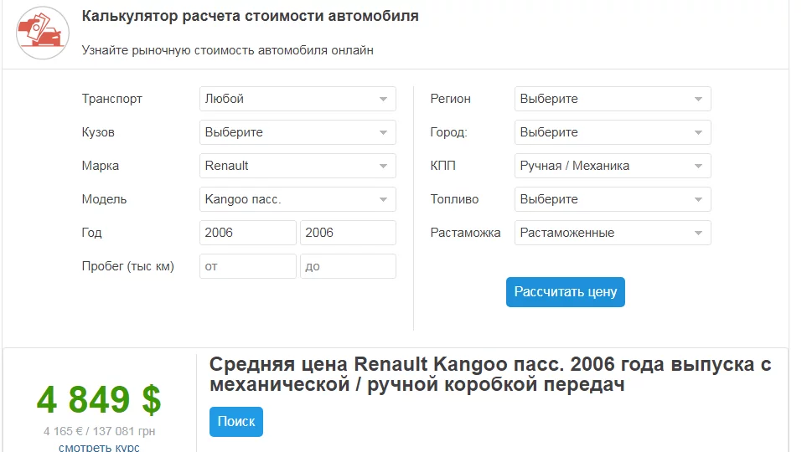The width and height of the screenshot is (807, 452).
Task: Follow the смотреть курс link
Action: click(x=99, y=448)
